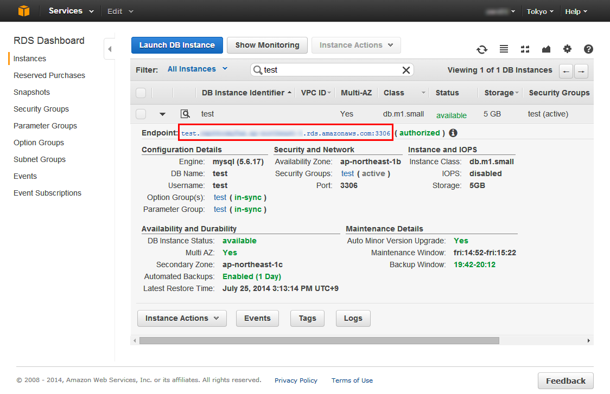Open Option Groups in the sidebar
Image resolution: width=610 pixels, height=394 pixels.
click(x=39, y=143)
